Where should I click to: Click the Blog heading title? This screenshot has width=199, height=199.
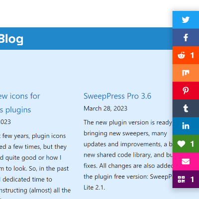point(11,39)
